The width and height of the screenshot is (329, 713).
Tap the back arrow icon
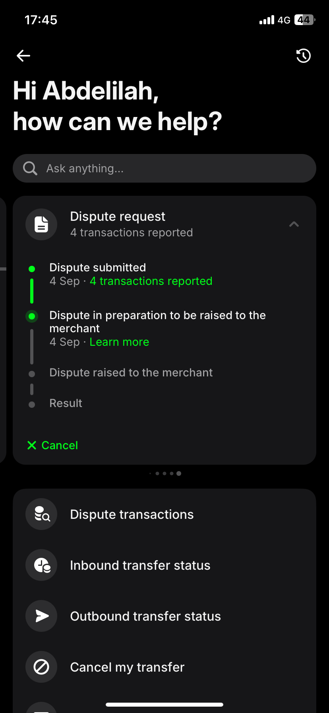(x=23, y=56)
